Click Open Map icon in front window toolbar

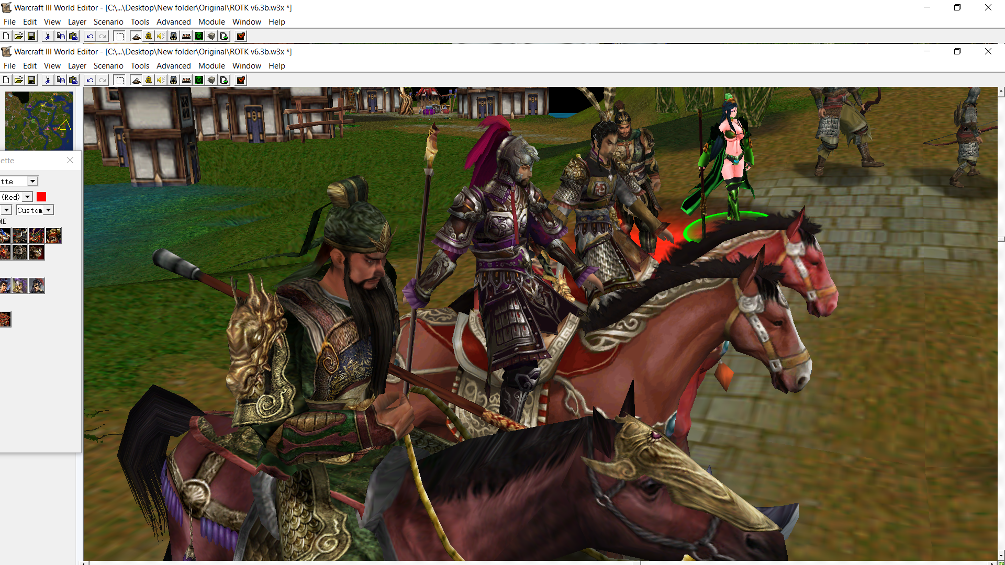point(18,80)
